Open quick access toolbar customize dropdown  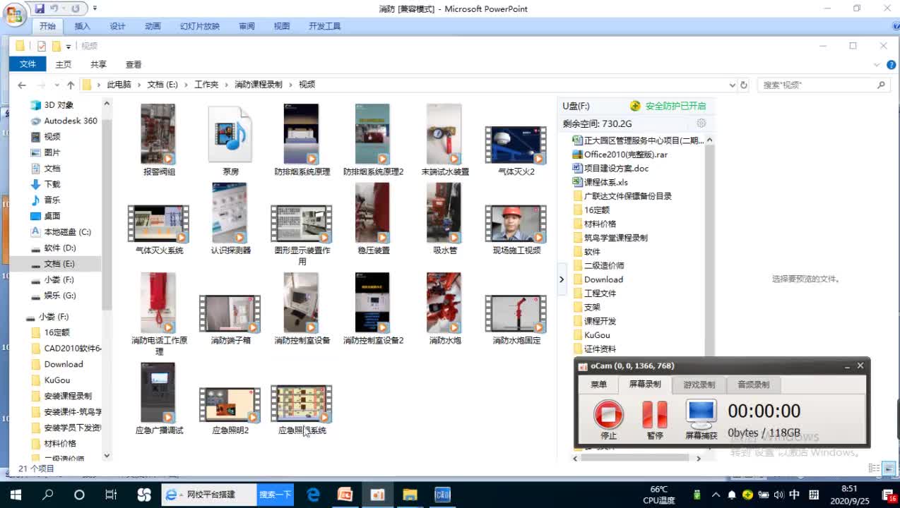(x=69, y=46)
